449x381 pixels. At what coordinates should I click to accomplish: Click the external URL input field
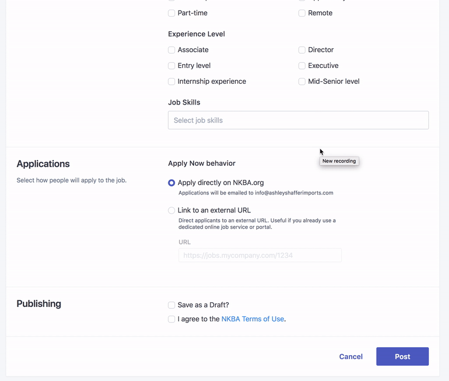pos(260,255)
